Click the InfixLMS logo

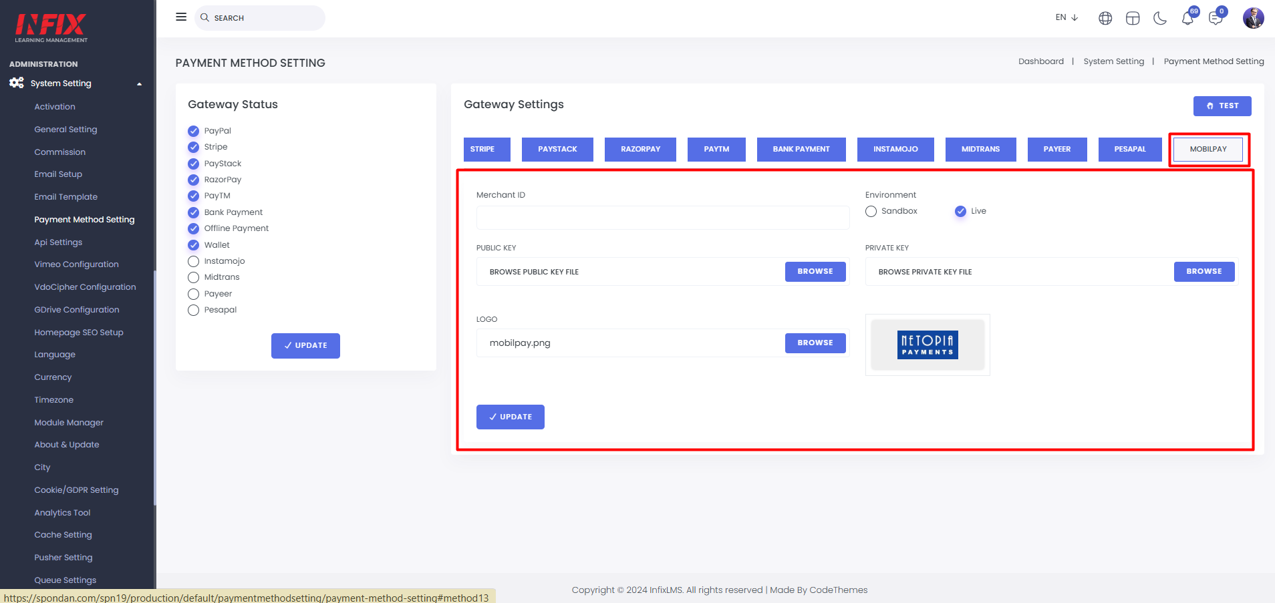tap(51, 28)
